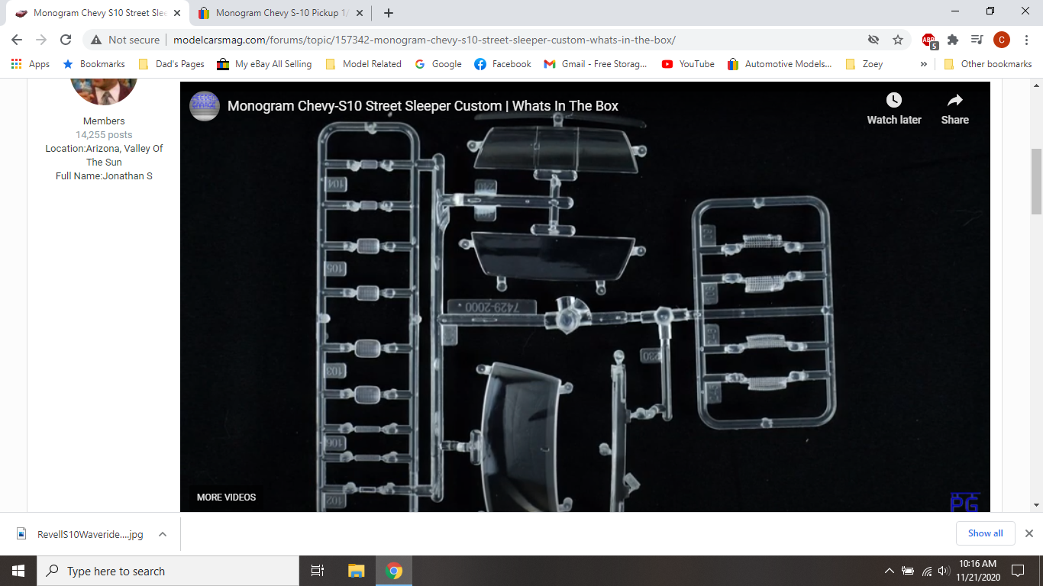This screenshot has height=586, width=1043.
Task: Open the Apps shortcut in bookmarks bar
Action: tap(31, 64)
